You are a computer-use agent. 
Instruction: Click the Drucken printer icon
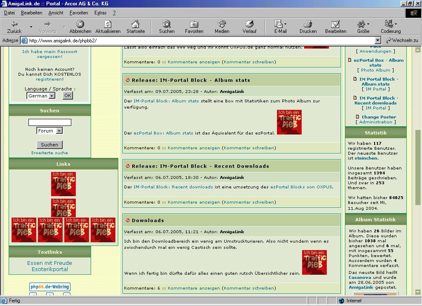[308, 24]
